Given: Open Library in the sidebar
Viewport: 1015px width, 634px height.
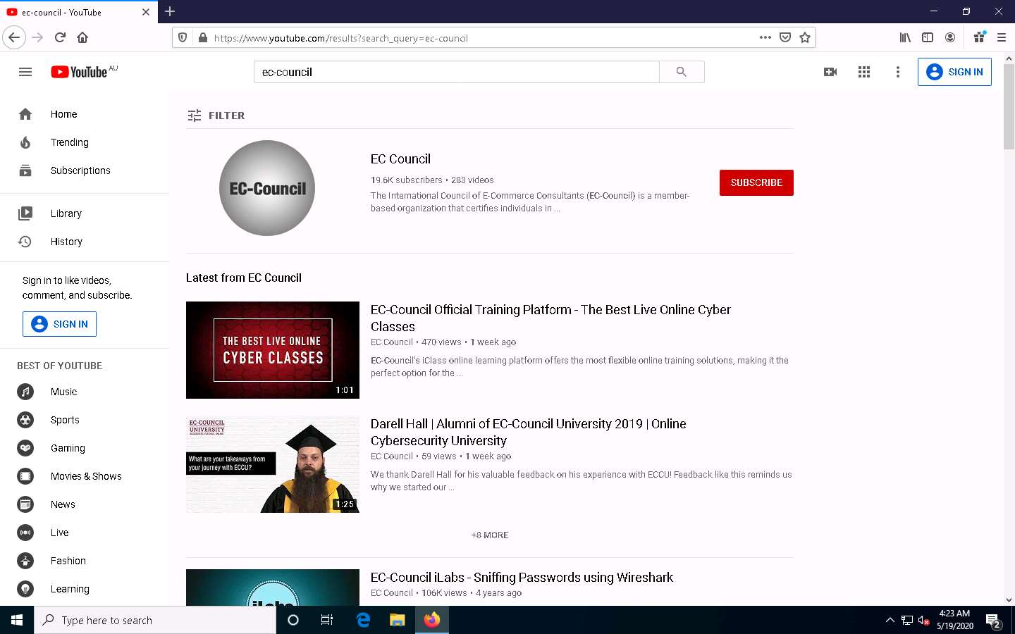Looking at the screenshot, I should [85, 213].
